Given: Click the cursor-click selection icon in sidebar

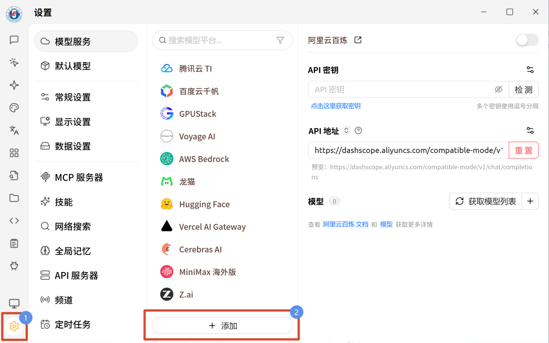Looking at the screenshot, I should [14, 63].
